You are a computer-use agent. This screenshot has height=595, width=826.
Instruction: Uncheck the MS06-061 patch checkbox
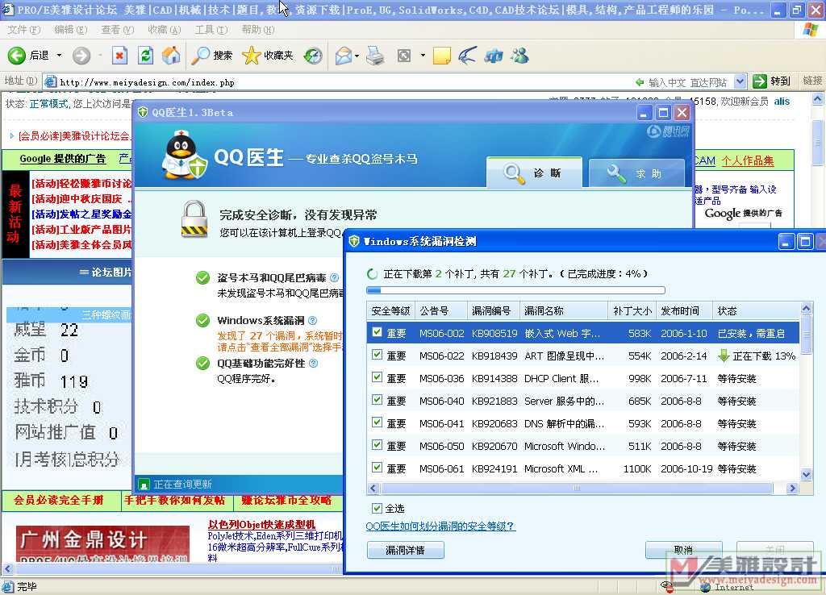[x=377, y=467]
